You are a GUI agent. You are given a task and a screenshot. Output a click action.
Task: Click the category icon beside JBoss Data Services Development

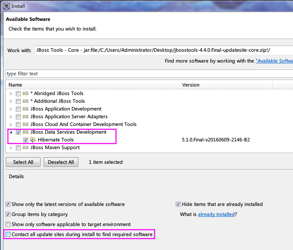coord(25,132)
